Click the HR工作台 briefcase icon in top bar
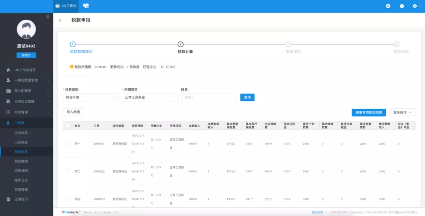Image resolution: width=425 pixels, height=216 pixels. pos(58,6)
